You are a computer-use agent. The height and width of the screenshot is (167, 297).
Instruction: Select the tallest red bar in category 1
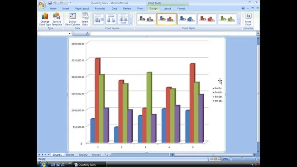(97, 100)
